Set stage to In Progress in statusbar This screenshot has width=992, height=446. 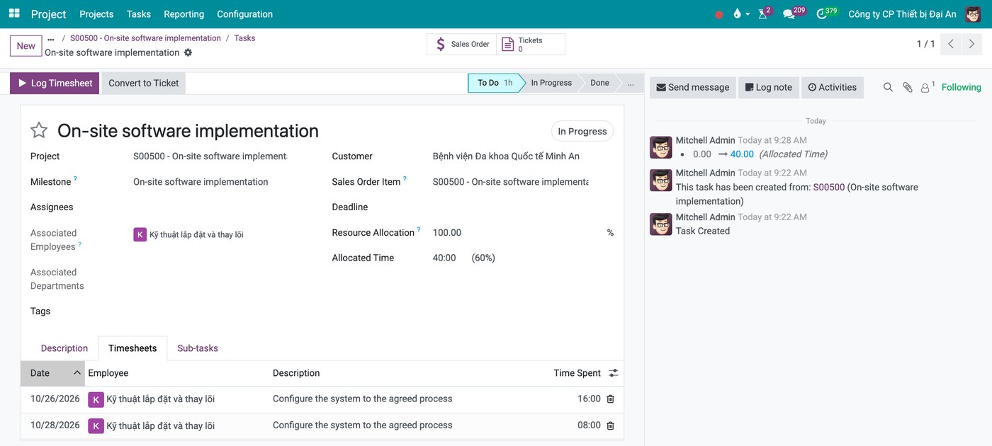[x=551, y=83]
